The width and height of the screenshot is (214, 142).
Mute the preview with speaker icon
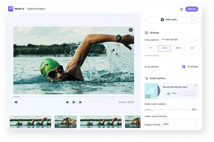click(x=16, y=102)
